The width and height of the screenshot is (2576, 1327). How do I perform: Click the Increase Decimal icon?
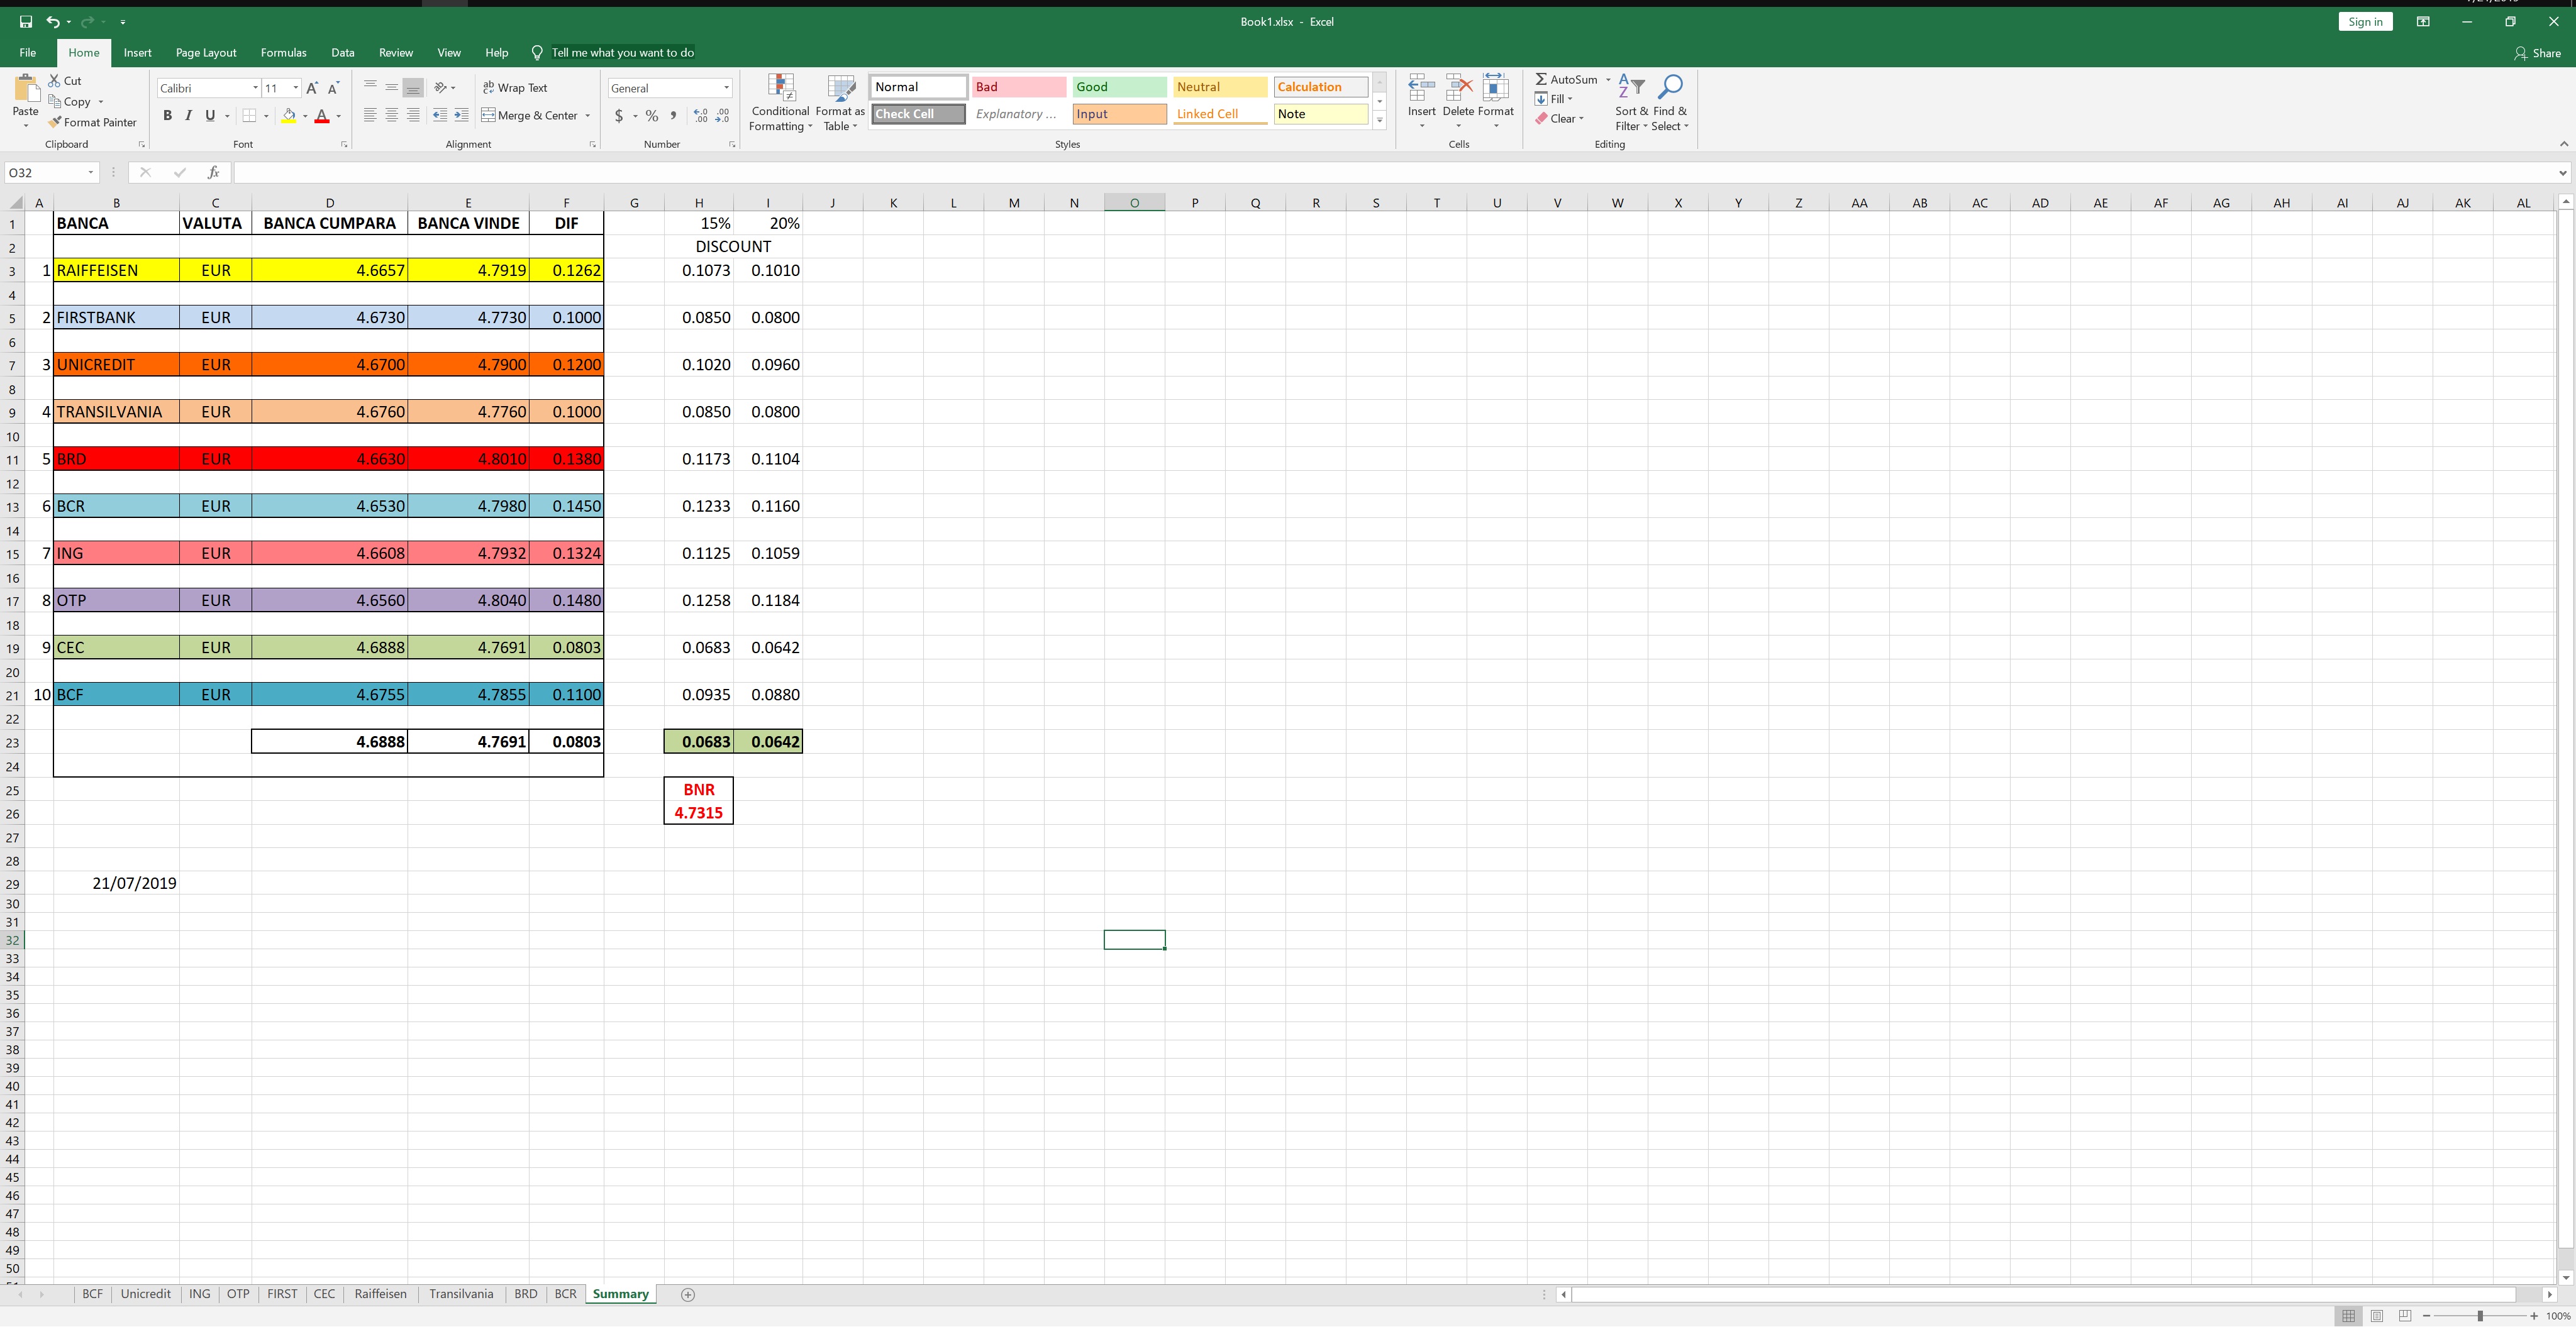point(700,116)
